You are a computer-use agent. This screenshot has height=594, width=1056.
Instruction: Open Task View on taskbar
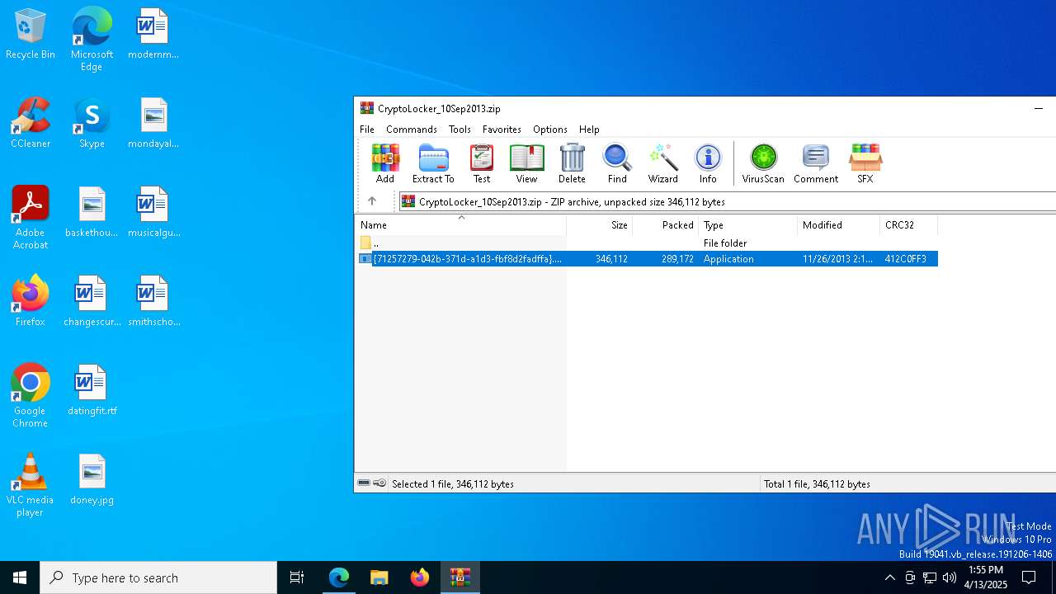tap(298, 577)
